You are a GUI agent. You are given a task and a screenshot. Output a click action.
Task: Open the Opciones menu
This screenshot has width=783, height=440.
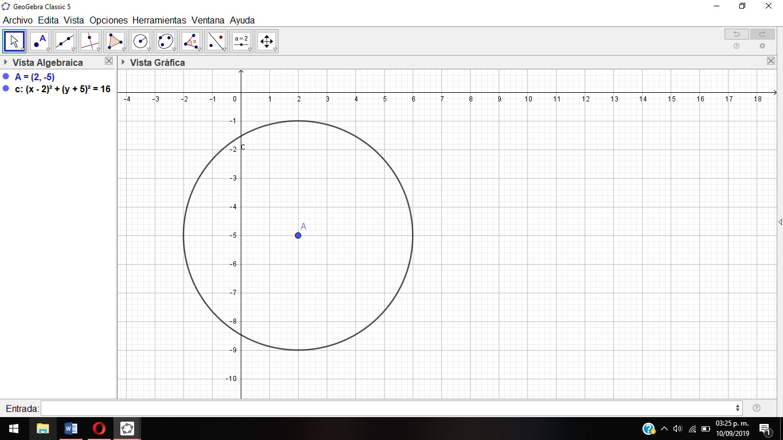tap(109, 20)
